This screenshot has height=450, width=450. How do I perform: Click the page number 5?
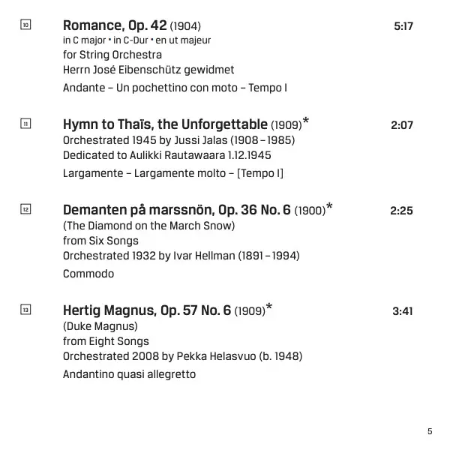(430, 430)
